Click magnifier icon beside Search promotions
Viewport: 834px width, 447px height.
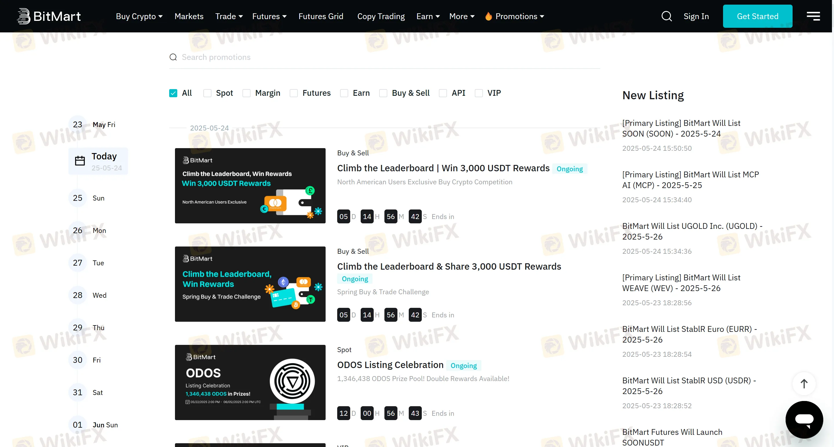(x=173, y=57)
